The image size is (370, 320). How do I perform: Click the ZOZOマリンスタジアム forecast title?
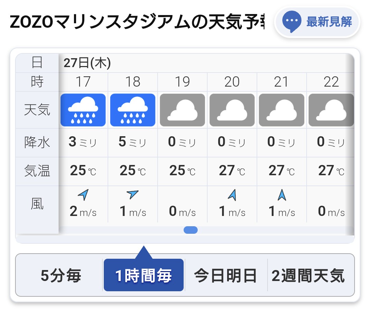[x=137, y=22]
